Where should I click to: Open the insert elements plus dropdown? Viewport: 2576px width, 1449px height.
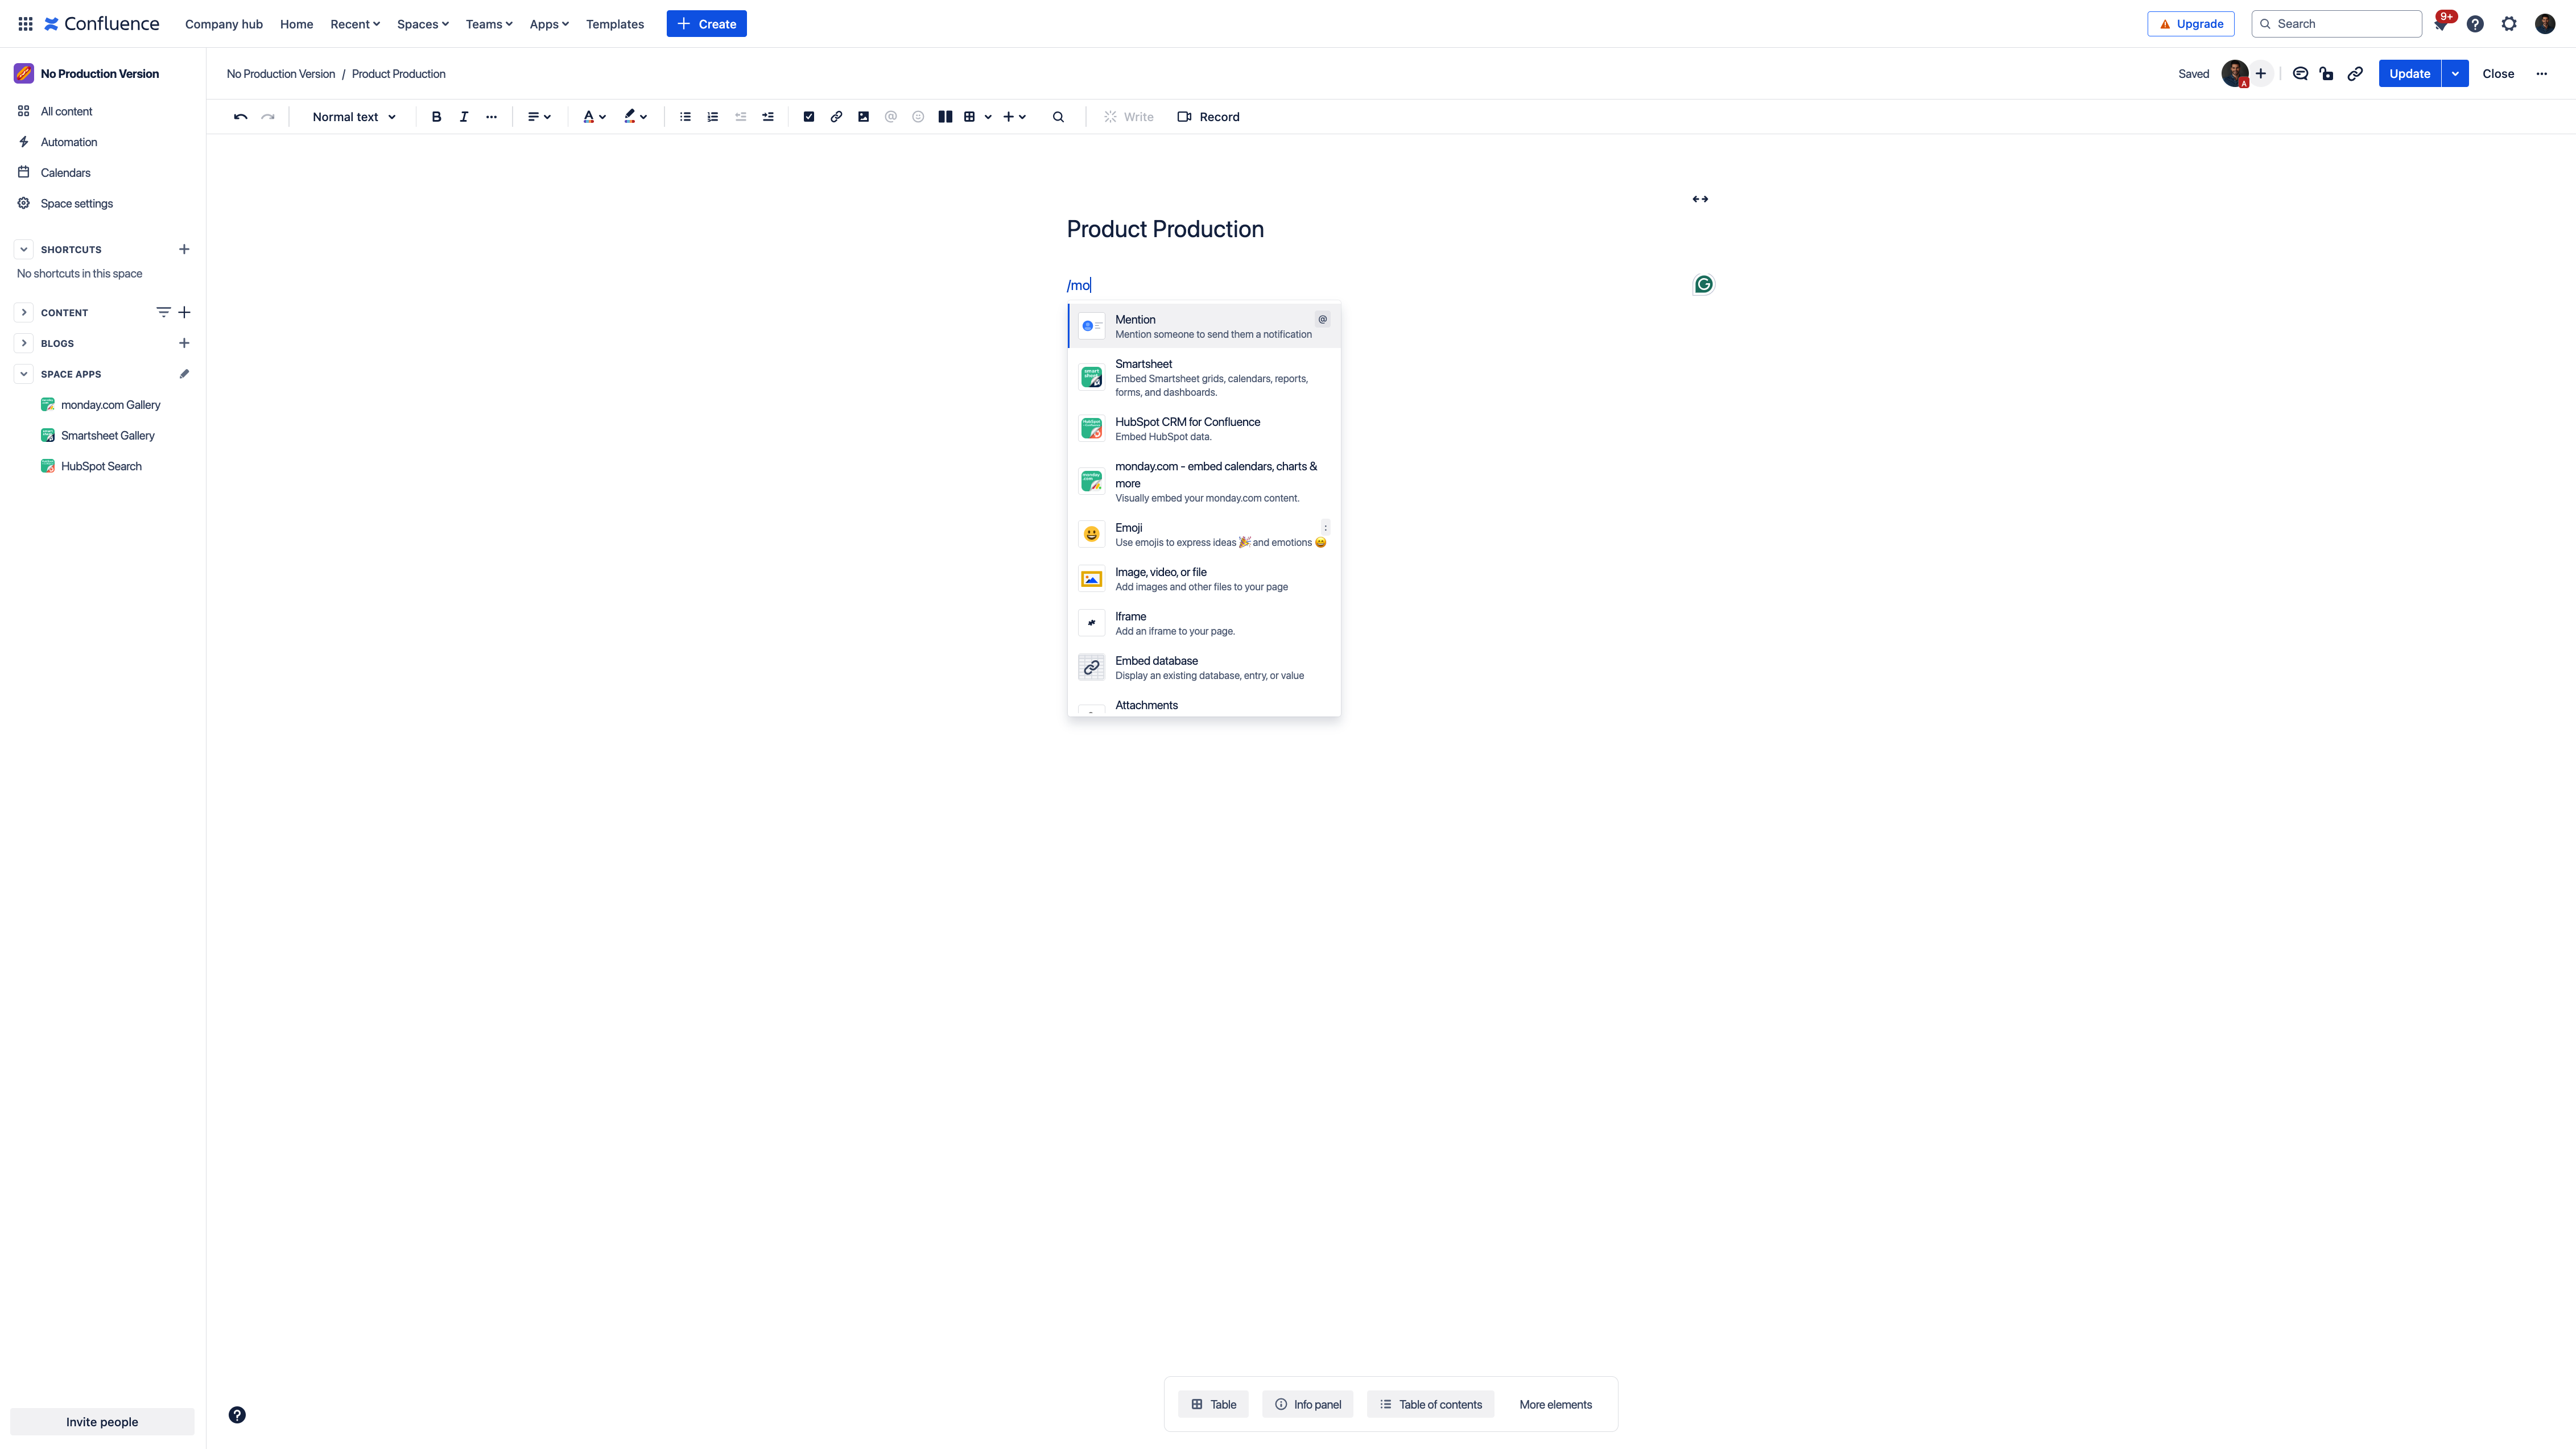point(1014,117)
